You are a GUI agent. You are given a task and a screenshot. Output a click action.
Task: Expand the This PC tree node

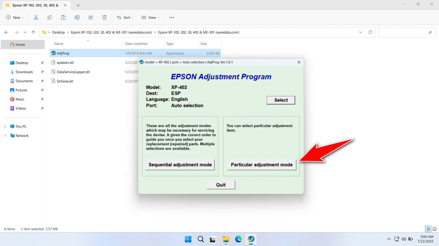(5, 127)
